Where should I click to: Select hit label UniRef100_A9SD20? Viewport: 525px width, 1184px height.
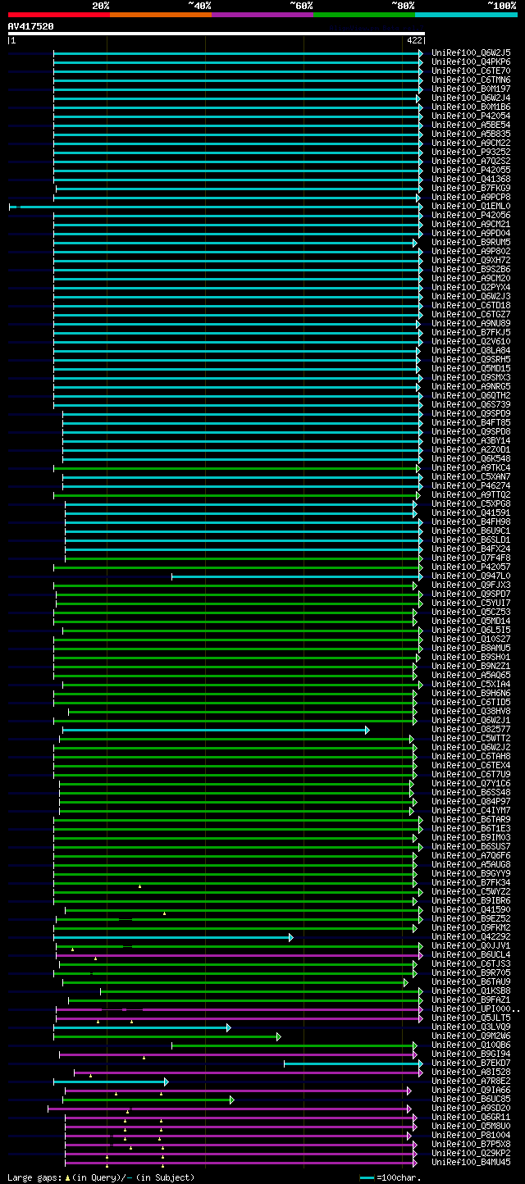point(471,1108)
